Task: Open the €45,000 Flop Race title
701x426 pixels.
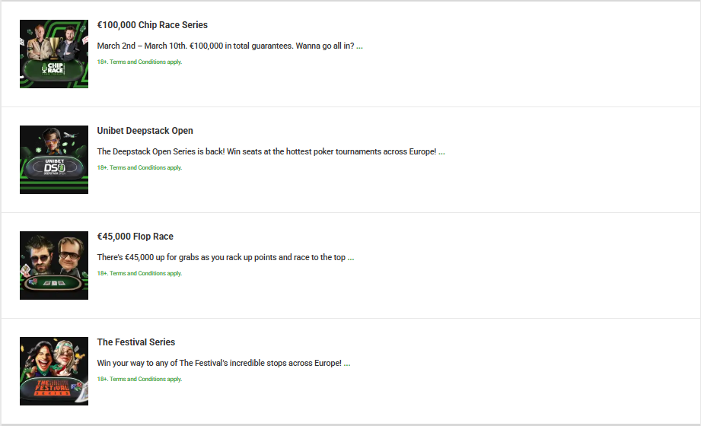Action: tap(135, 237)
